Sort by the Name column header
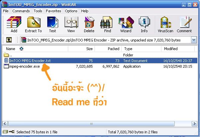 tap(35, 49)
